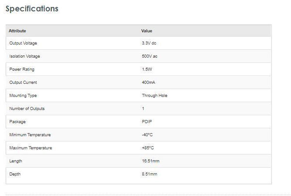Viewport: 291px width, 196px height.
Task: Click the PDIP package value
Action: tap(146, 121)
